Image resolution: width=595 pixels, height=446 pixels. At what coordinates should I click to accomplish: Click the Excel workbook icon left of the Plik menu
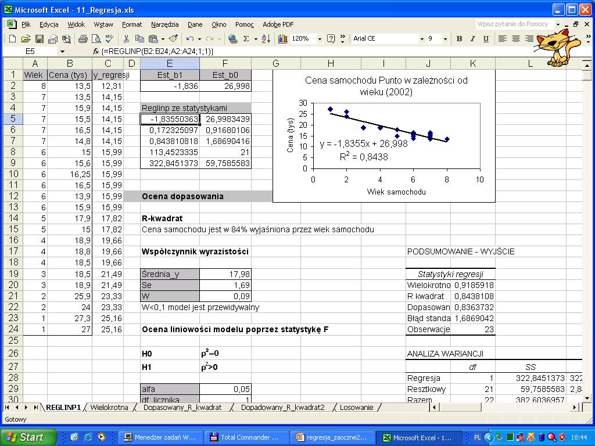click(12, 24)
